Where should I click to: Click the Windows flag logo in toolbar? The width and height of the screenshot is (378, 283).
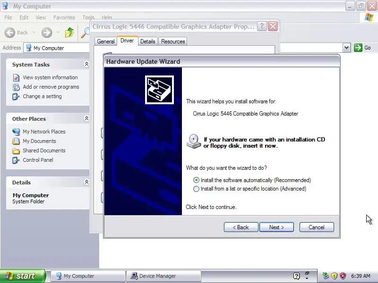[x=369, y=17]
